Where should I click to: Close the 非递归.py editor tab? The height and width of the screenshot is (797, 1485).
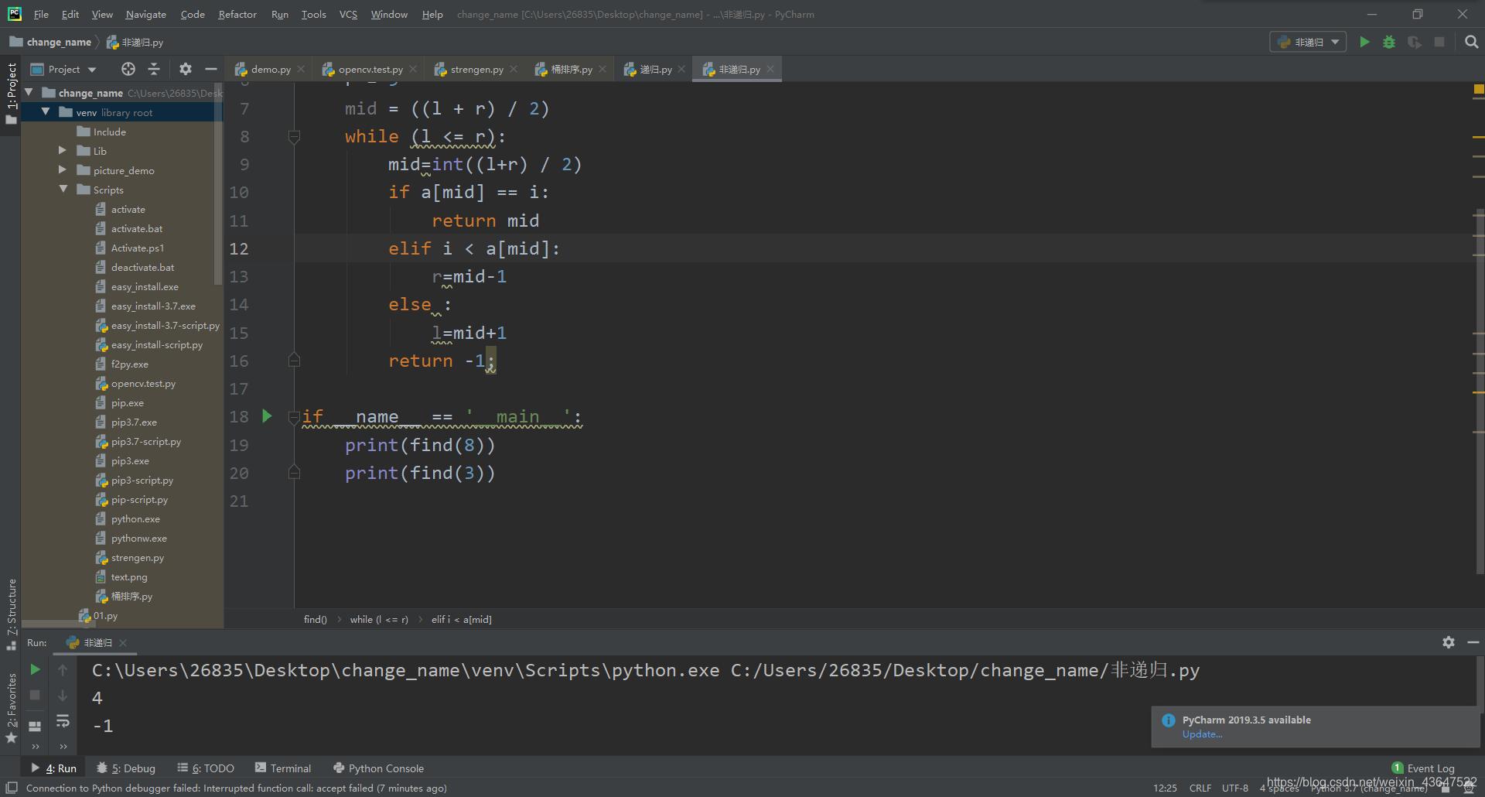point(770,69)
